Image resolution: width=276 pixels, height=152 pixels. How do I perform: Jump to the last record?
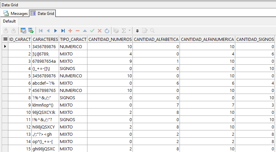point(63,31)
